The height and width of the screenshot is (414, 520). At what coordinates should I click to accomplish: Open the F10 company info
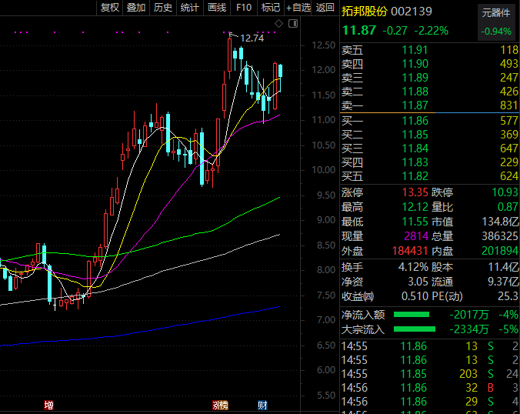click(244, 7)
